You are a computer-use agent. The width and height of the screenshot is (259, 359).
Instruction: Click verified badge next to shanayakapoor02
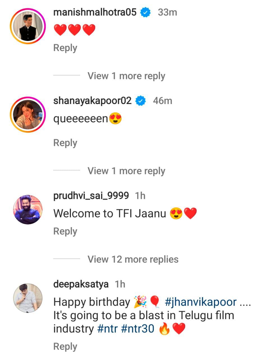coord(140,101)
